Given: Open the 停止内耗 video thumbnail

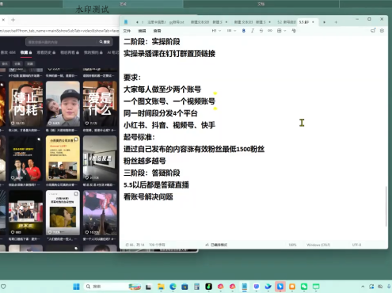Looking at the screenshot, I should point(25,104).
